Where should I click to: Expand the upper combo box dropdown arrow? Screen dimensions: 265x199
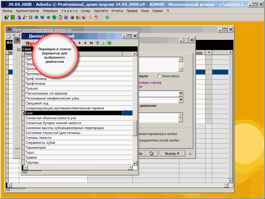coord(181,93)
